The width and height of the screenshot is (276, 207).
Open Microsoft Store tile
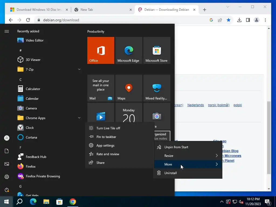click(157, 50)
